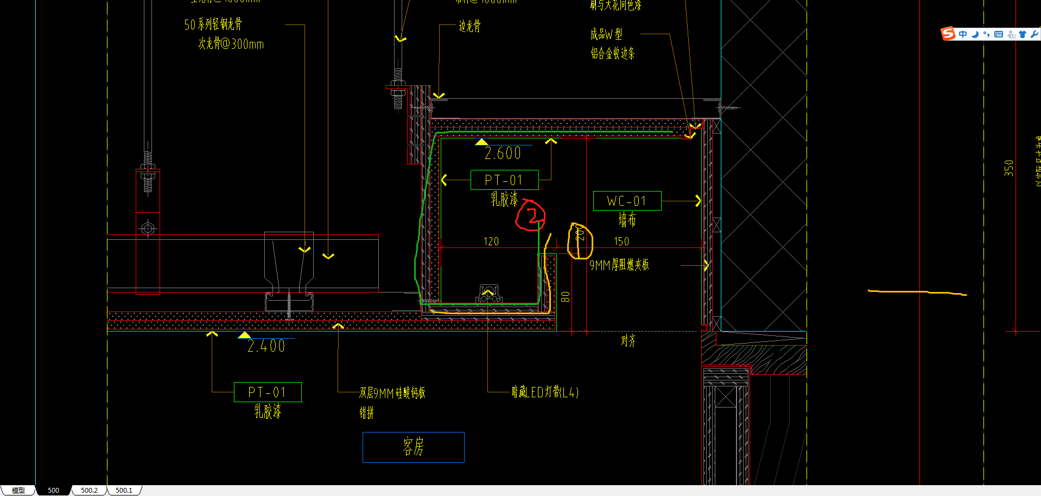Select the 双层9MM硅酸钙板 annotation
1041x496 pixels.
point(392,393)
